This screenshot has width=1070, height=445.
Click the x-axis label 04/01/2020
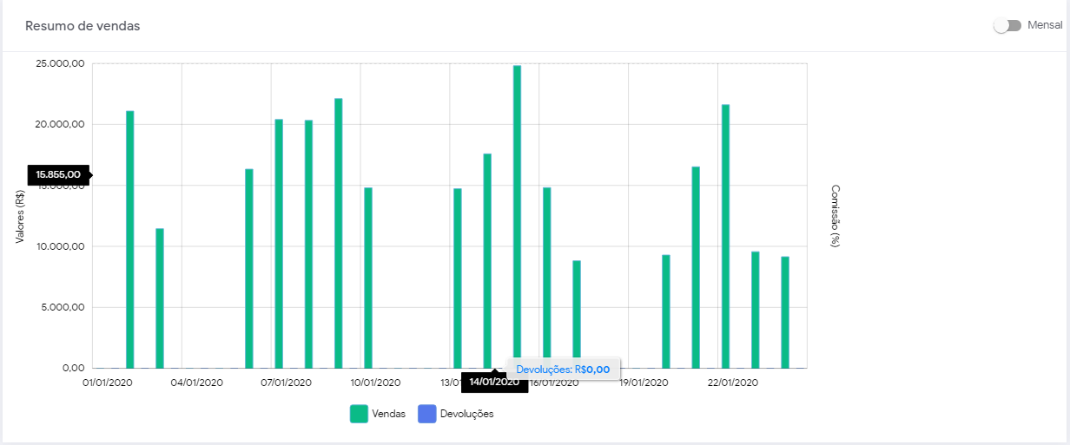(x=197, y=382)
